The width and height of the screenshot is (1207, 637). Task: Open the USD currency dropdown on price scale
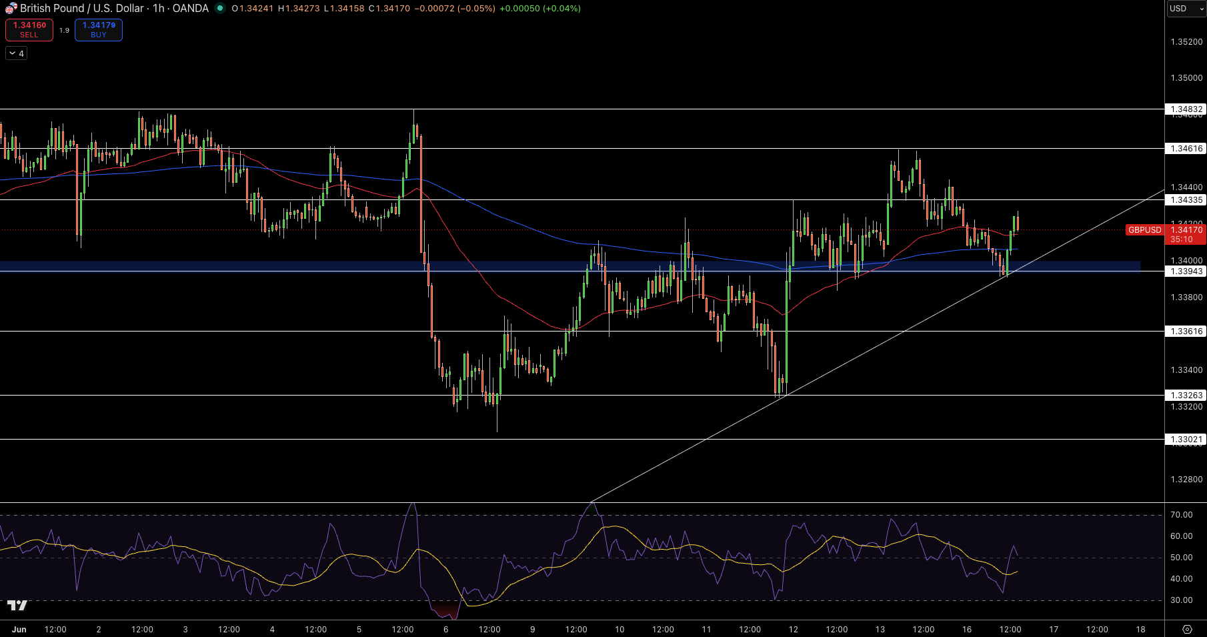pyautogui.click(x=1185, y=9)
